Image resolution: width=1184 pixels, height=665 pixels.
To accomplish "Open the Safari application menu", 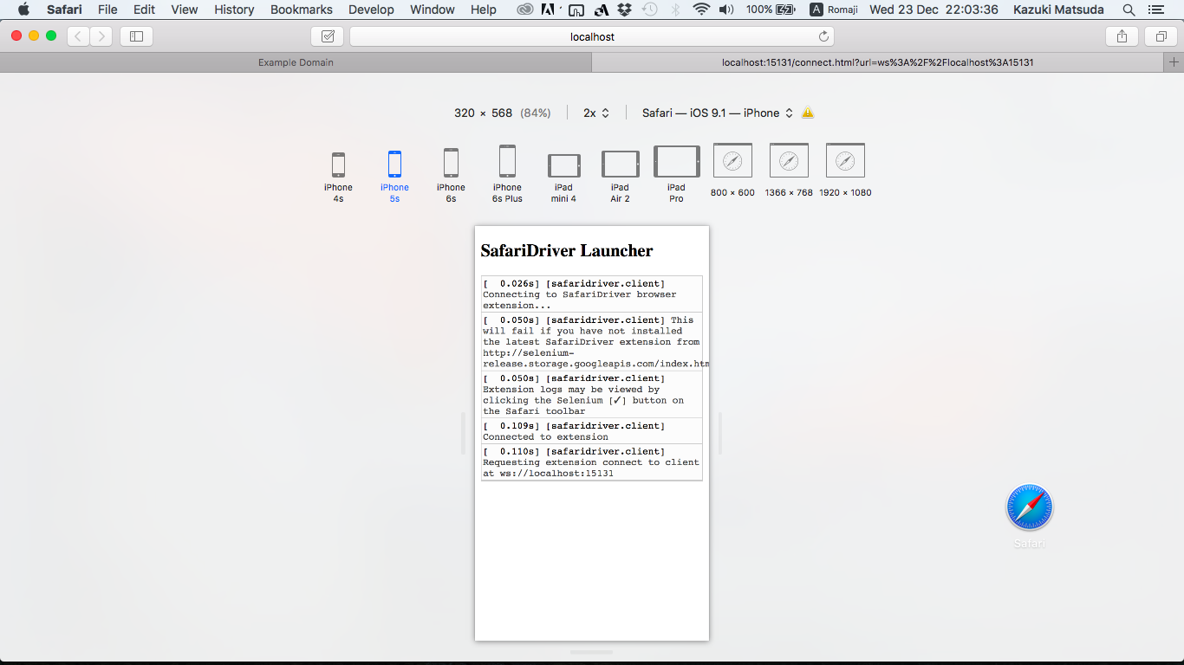I will click(x=64, y=10).
